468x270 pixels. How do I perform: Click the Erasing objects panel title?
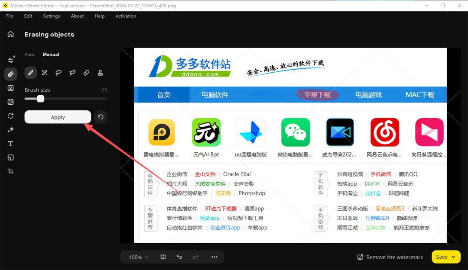49,34
